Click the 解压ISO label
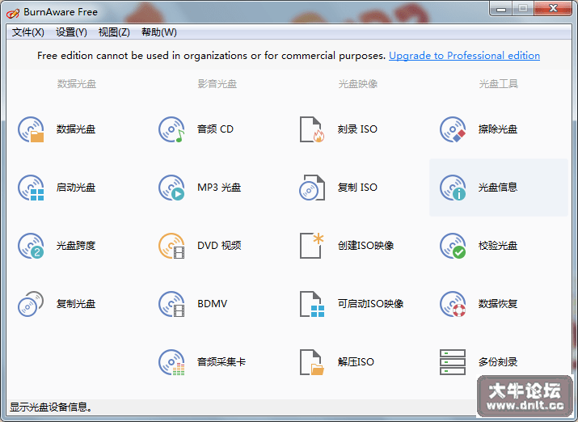The height and width of the screenshot is (422, 578). click(x=356, y=362)
